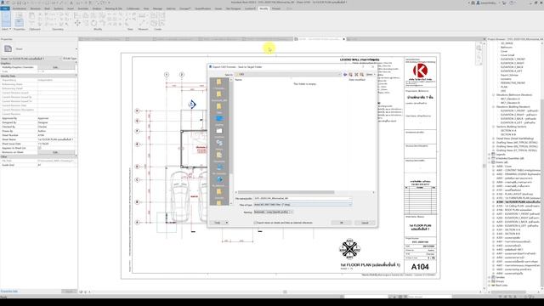The image size is (544, 306).
Task: Click Edit button for Revisions on Sheet
Action: (x=55, y=152)
